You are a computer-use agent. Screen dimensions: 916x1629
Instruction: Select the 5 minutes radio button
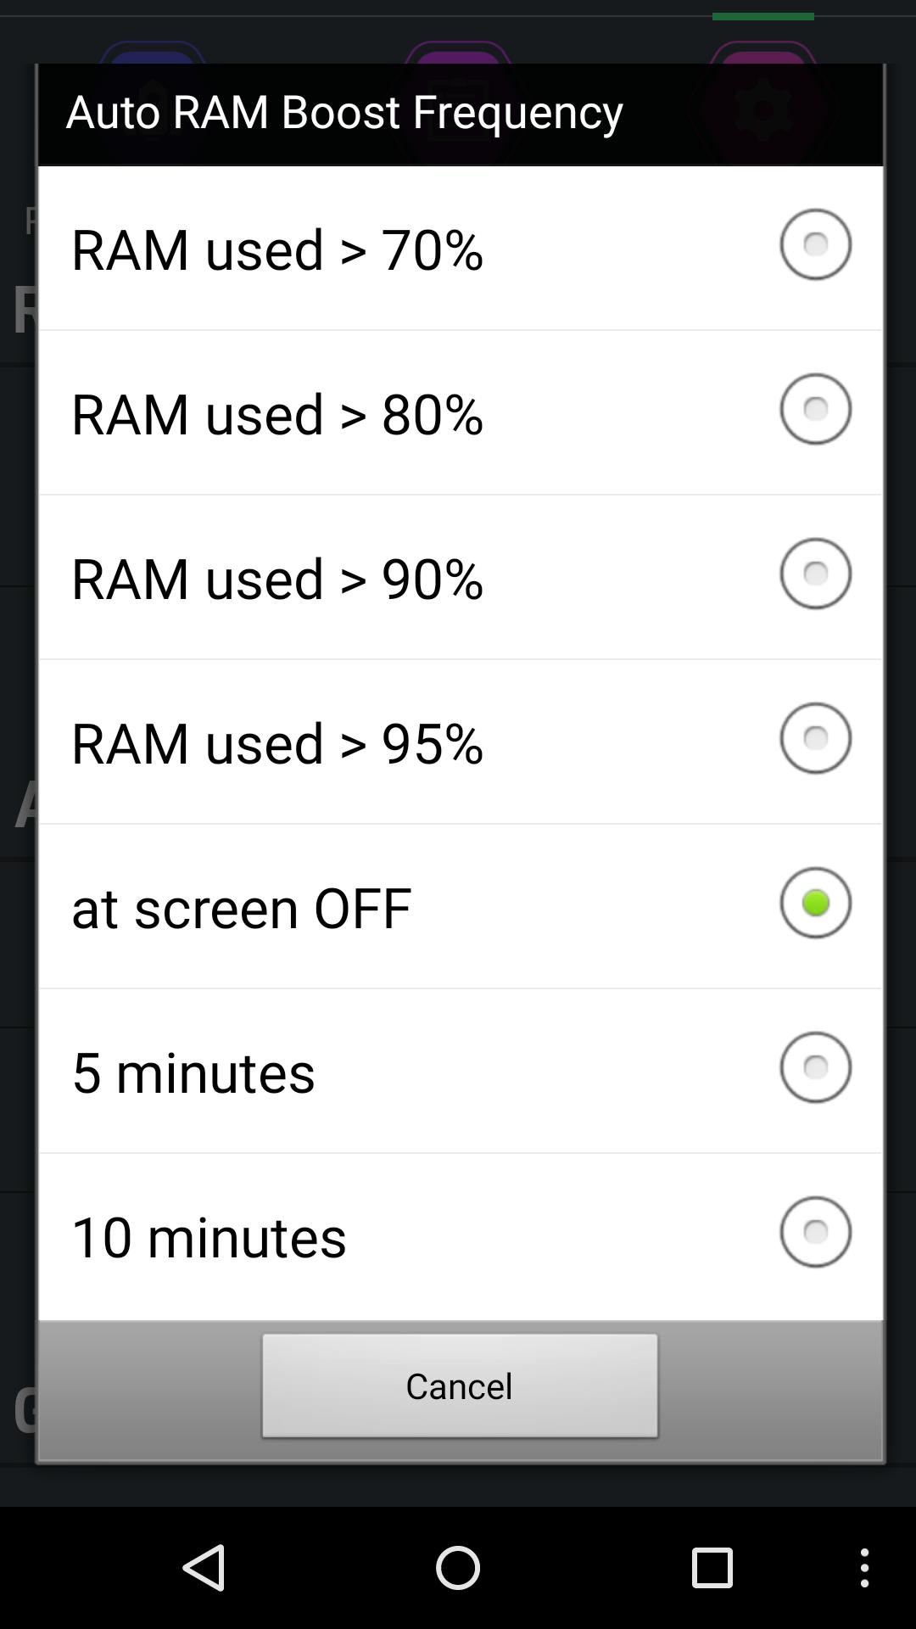click(815, 1067)
